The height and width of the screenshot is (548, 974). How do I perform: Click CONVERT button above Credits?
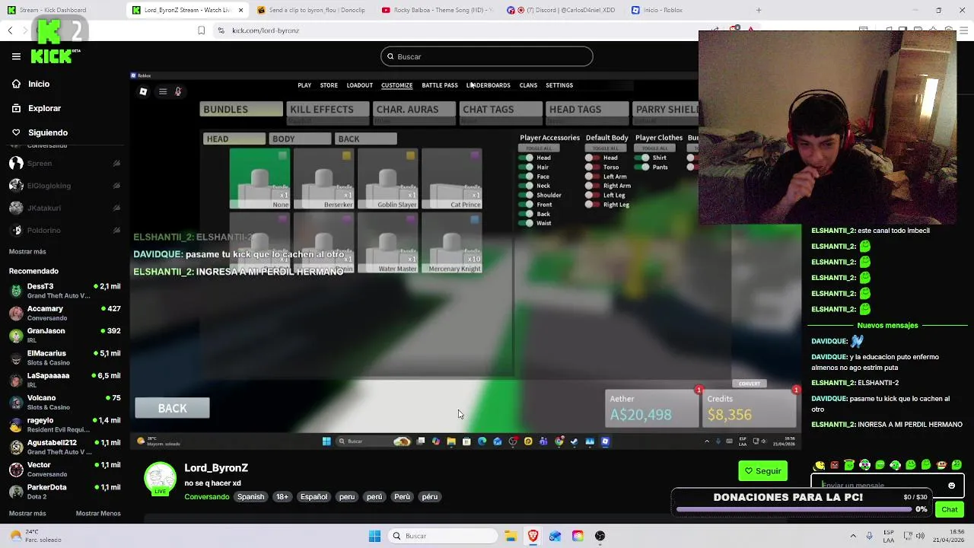tap(750, 384)
